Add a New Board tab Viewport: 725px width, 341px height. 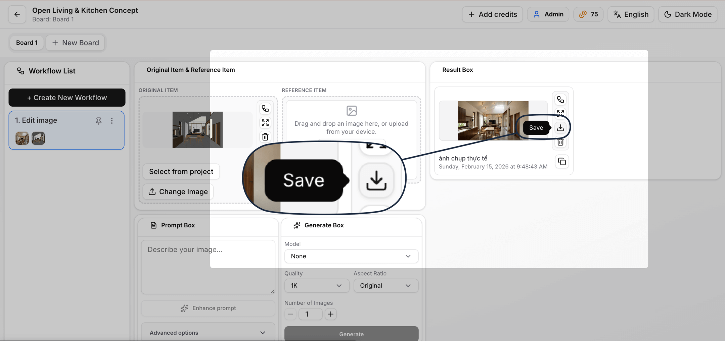[75, 43]
